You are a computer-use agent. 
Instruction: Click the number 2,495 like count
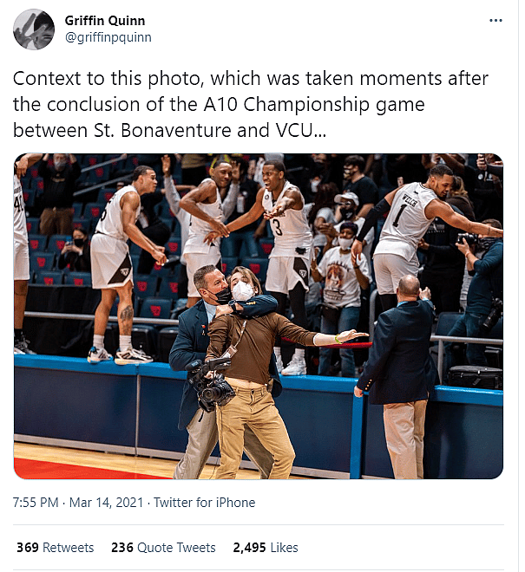[250, 548]
